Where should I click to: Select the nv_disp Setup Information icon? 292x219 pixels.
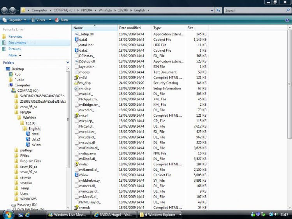pyautogui.click(x=76, y=88)
